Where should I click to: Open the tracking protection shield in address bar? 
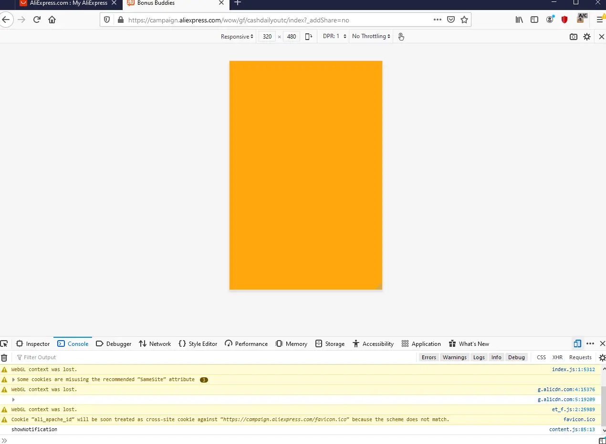[x=107, y=20]
